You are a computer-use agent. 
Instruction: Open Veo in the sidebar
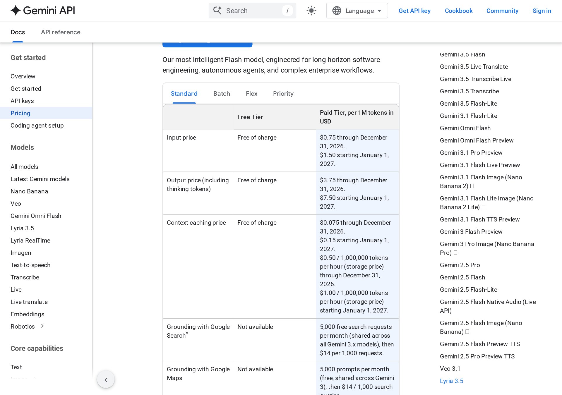(x=16, y=204)
